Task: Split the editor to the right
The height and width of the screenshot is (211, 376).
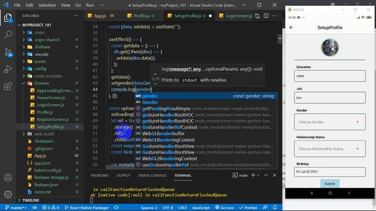Action: point(266,16)
